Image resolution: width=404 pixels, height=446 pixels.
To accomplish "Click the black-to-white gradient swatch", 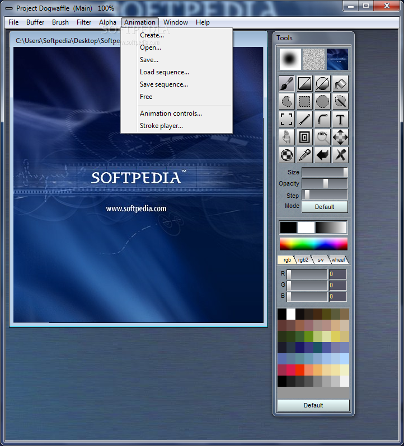I will [331, 227].
